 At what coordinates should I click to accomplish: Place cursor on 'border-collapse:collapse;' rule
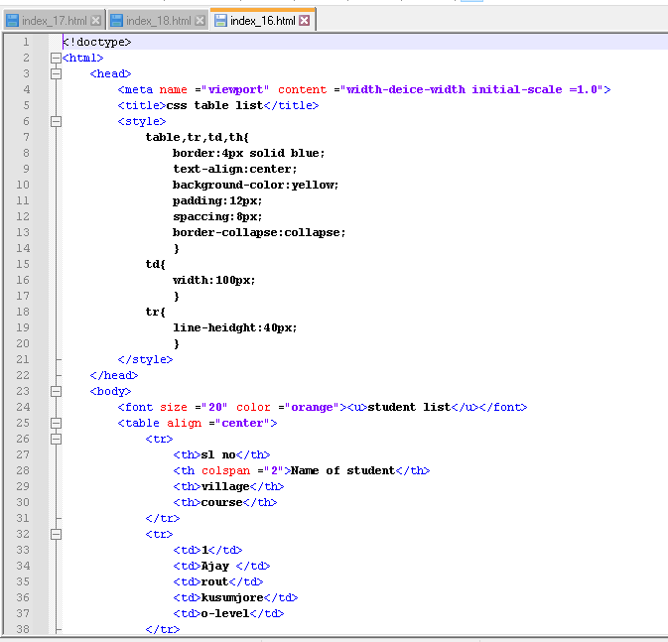[258, 232]
